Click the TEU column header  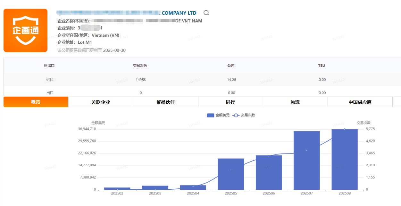point(322,66)
